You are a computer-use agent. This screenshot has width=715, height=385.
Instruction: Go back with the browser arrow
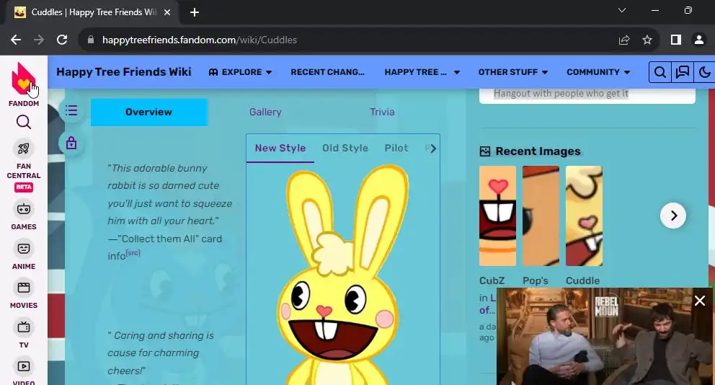pos(16,40)
